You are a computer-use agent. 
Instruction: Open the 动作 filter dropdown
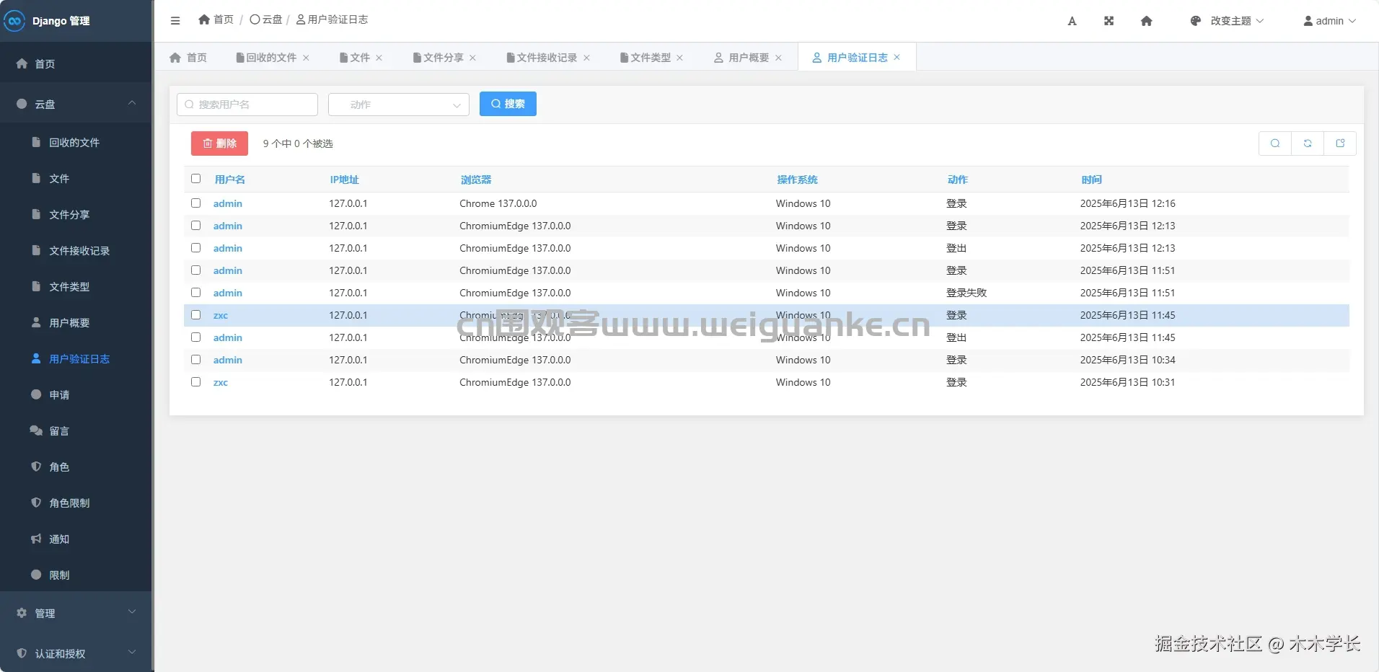[x=399, y=105]
